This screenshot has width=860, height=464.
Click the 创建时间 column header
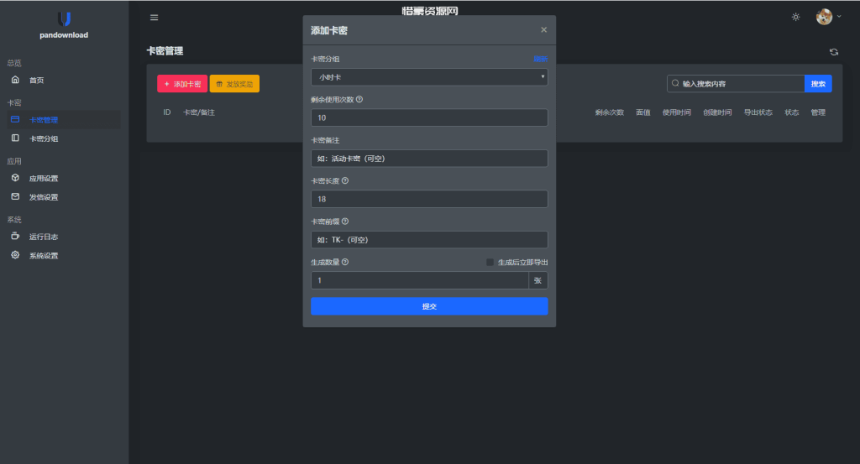click(717, 112)
